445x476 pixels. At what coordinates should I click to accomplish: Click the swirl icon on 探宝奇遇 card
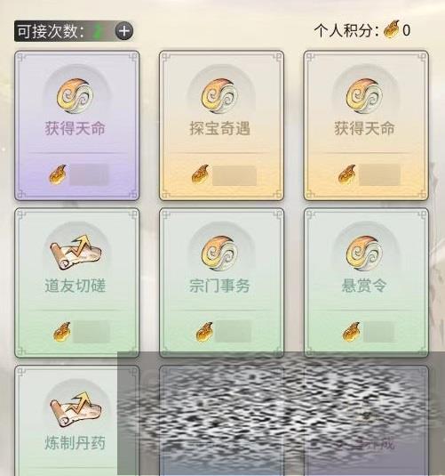[x=220, y=96]
